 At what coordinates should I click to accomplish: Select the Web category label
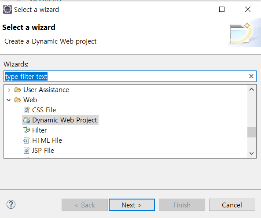pos(30,100)
